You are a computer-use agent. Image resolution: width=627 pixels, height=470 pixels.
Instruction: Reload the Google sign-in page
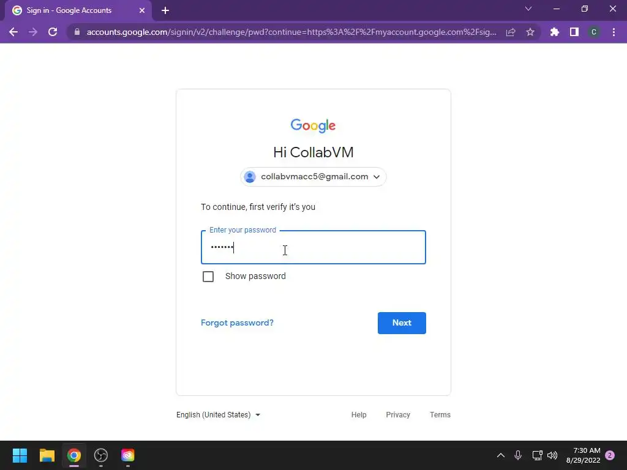coord(53,32)
